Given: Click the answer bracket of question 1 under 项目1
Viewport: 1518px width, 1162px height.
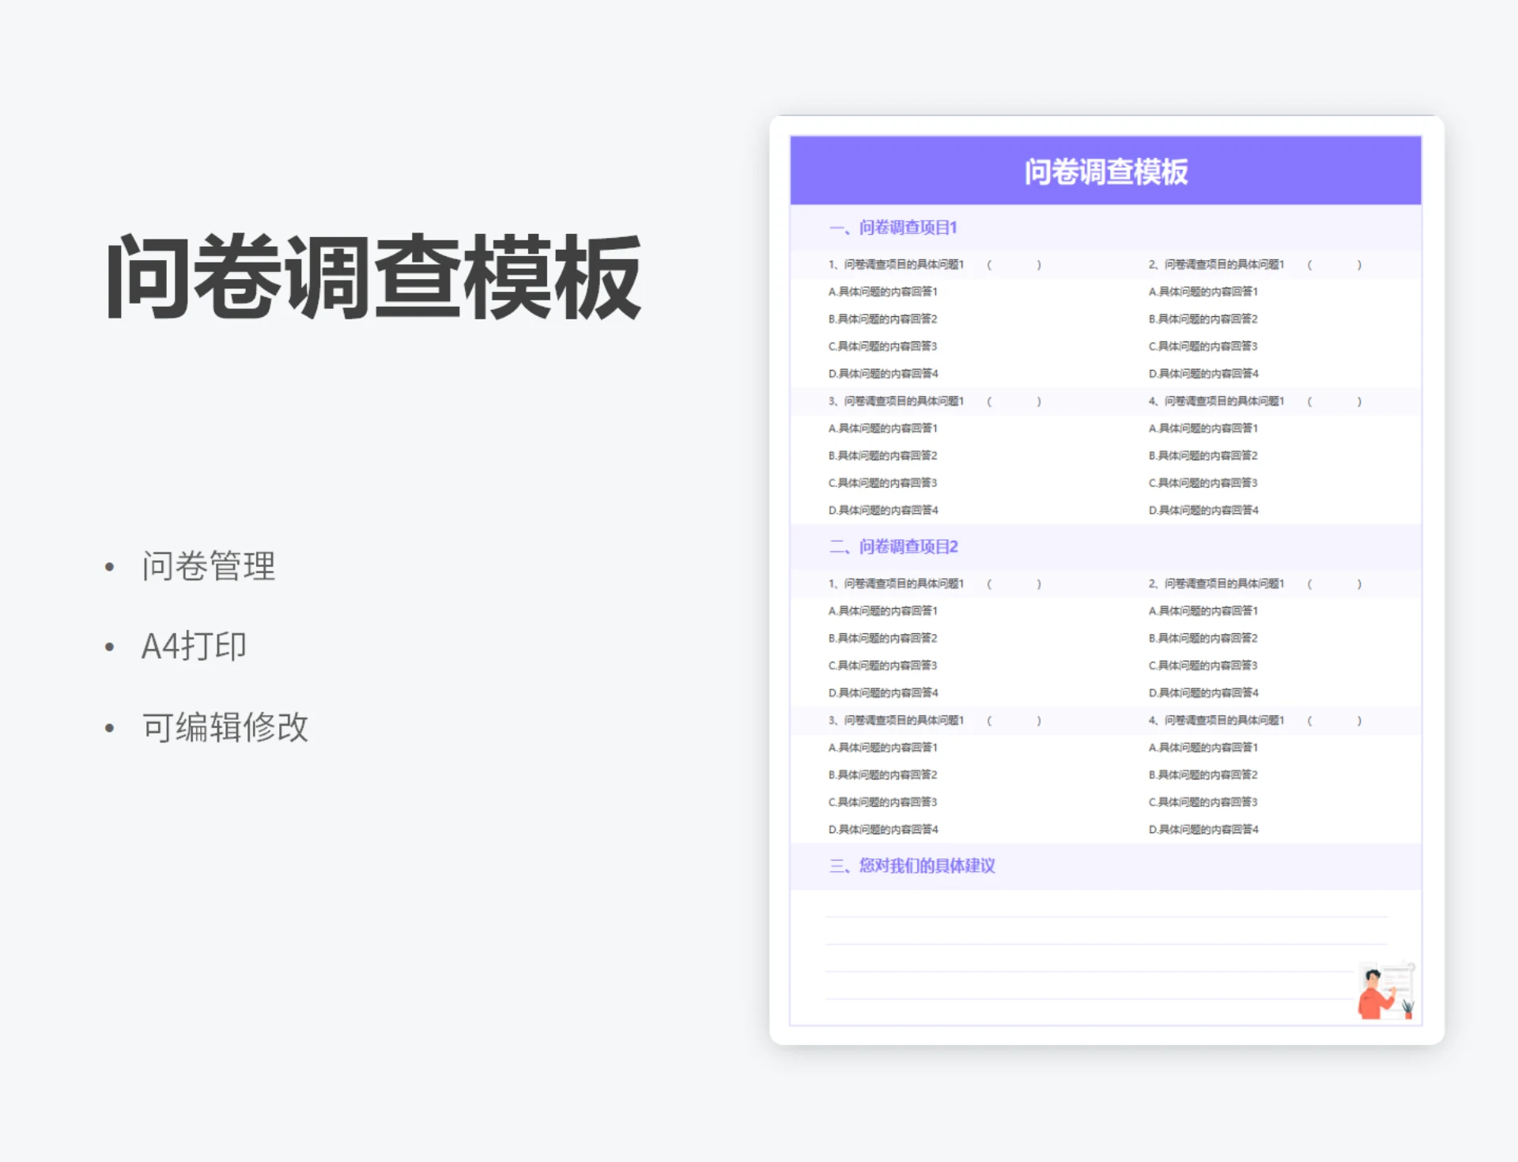Looking at the screenshot, I should 1014,265.
